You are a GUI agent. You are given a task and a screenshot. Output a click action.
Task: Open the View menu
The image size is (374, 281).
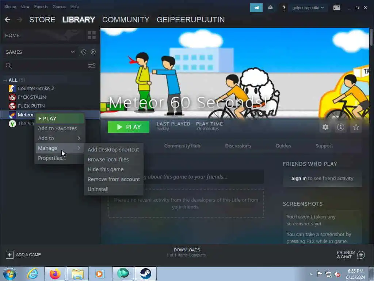25,7
